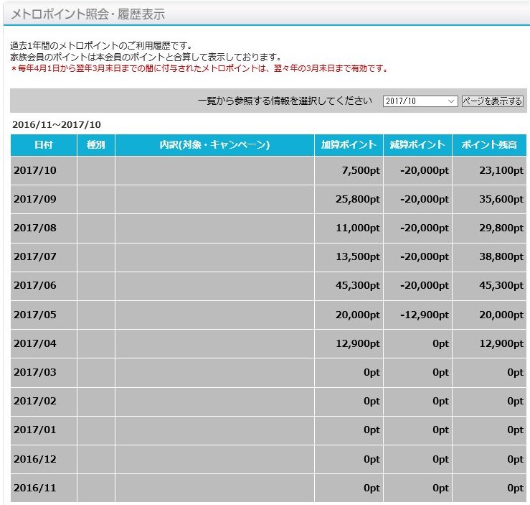The height and width of the screenshot is (505, 530).
Task: Select the 2017/05 date cell
Action: pos(44,315)
